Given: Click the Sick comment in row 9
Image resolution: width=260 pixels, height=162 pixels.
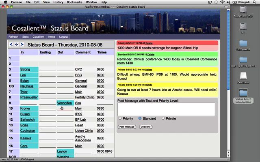Looking at the screenshot, I should [78, 103].
